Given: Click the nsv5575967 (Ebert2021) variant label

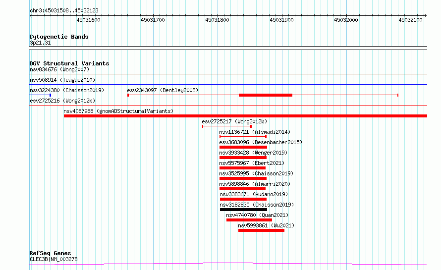Looking at the screenshot, I should pos(252,163).
